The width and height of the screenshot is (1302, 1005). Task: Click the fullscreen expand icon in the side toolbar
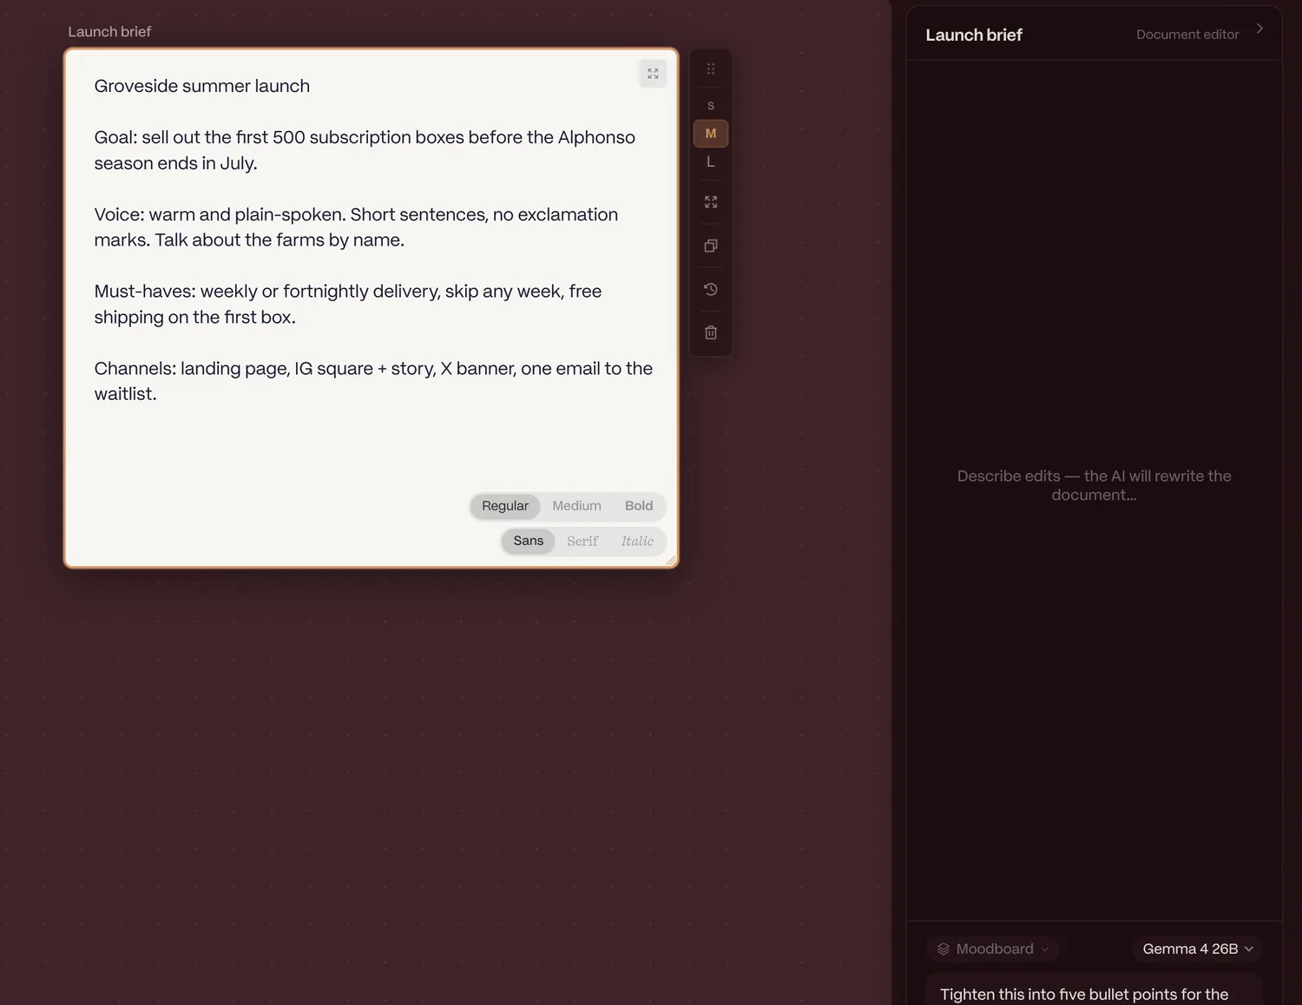711,202
